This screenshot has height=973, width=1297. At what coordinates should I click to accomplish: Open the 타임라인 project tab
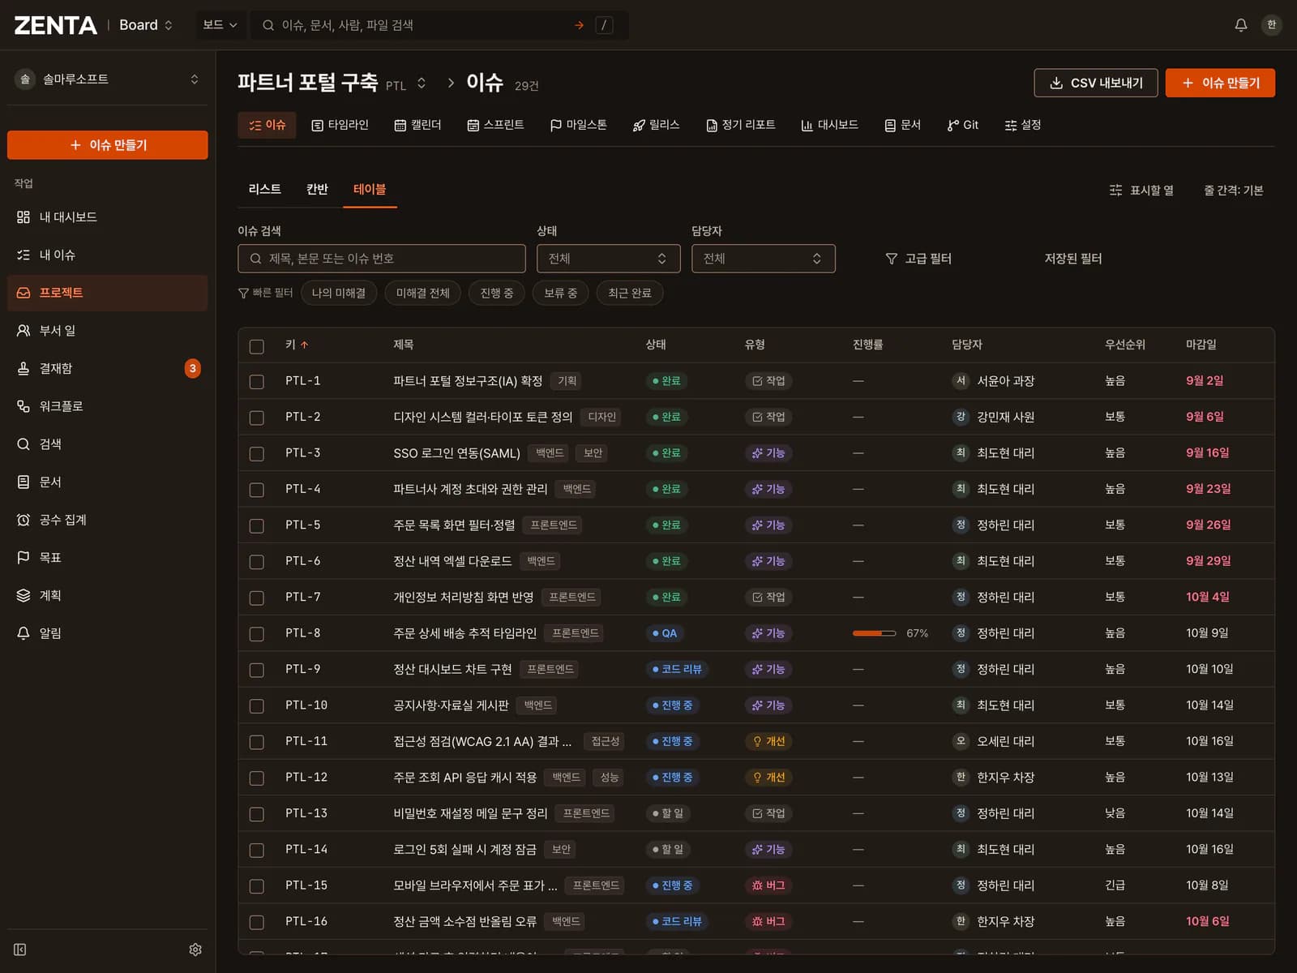[x=340, y=125]
